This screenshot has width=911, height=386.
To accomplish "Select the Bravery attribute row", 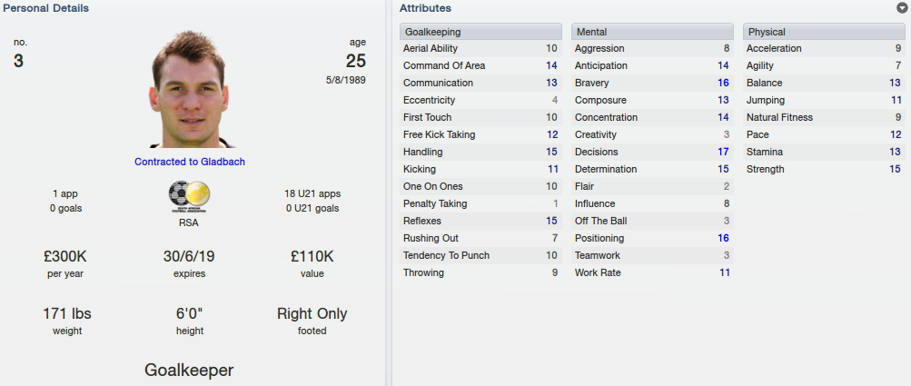I will [652, 84].
